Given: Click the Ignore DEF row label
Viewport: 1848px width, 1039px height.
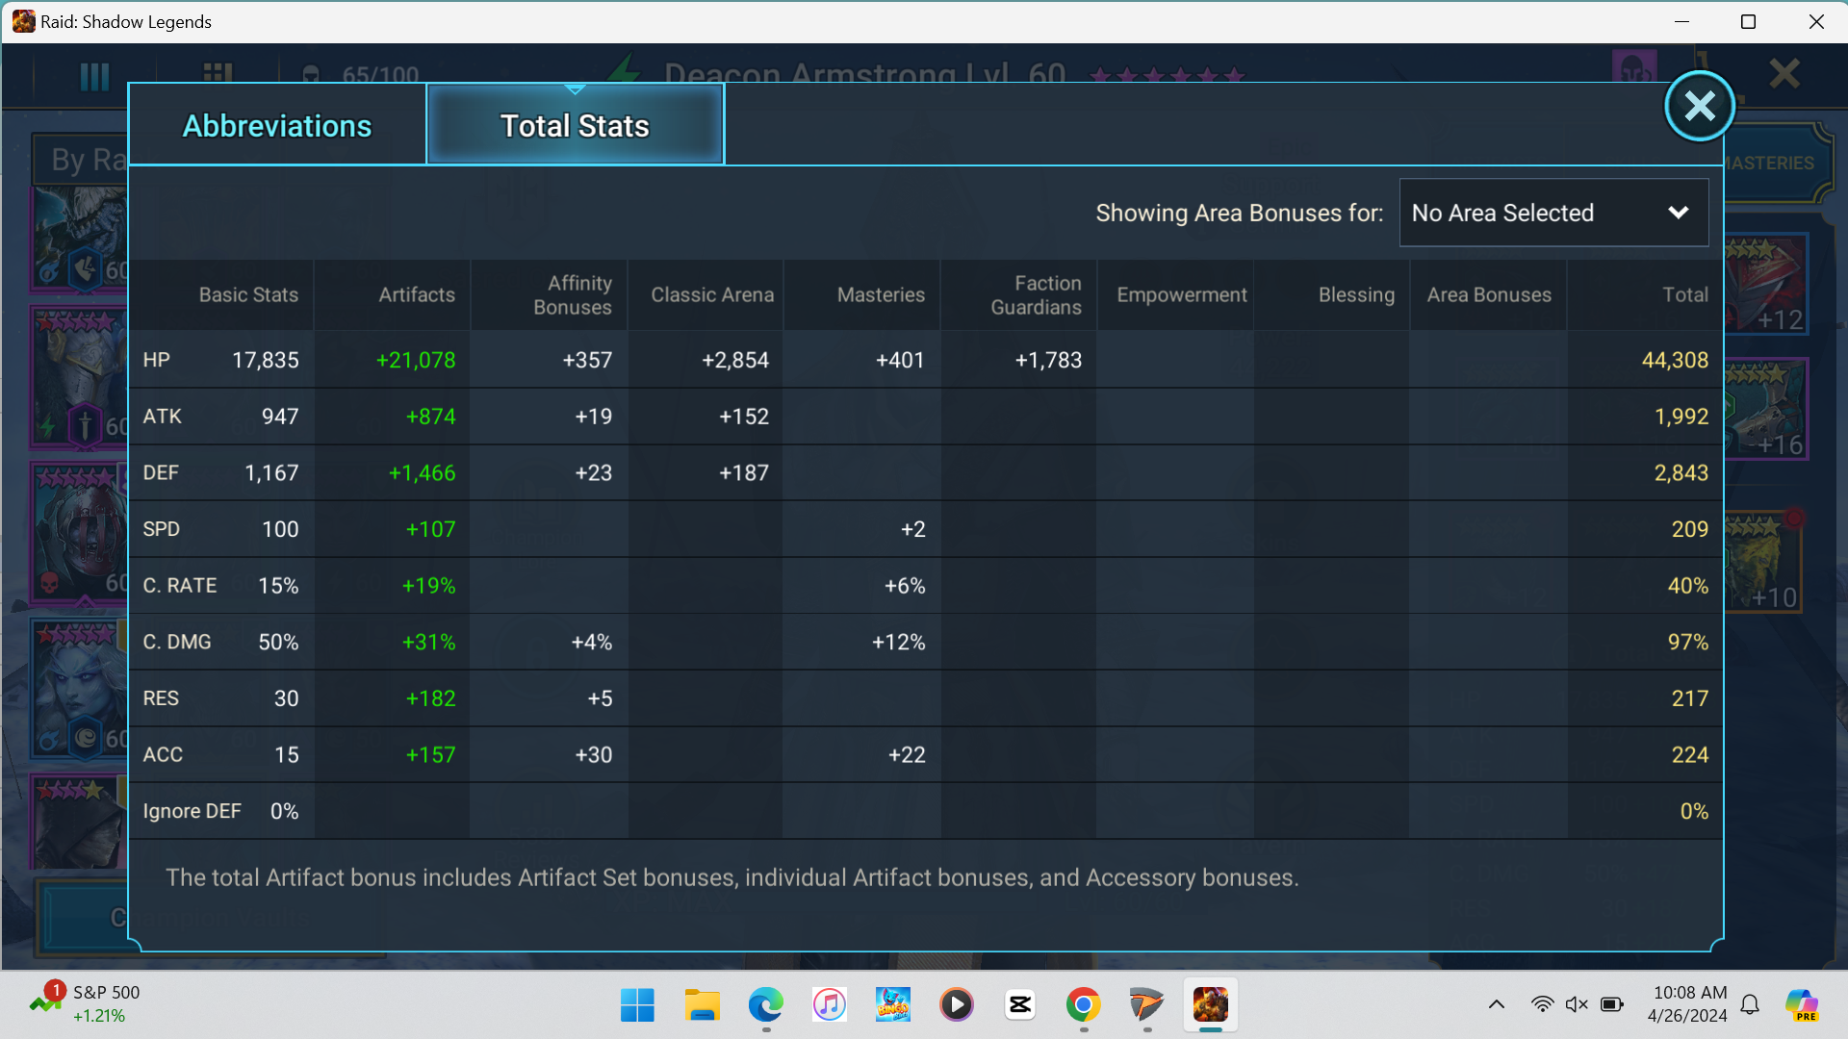Looking at the screenshot, I should [x=192, y=811].
